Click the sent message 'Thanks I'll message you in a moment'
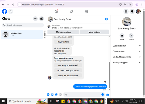 point(90,87)
